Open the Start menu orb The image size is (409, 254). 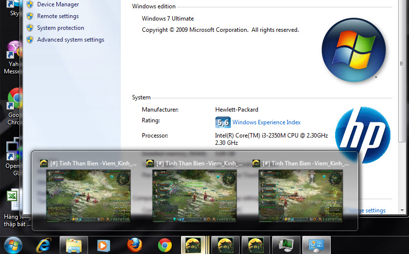[13, 245]
